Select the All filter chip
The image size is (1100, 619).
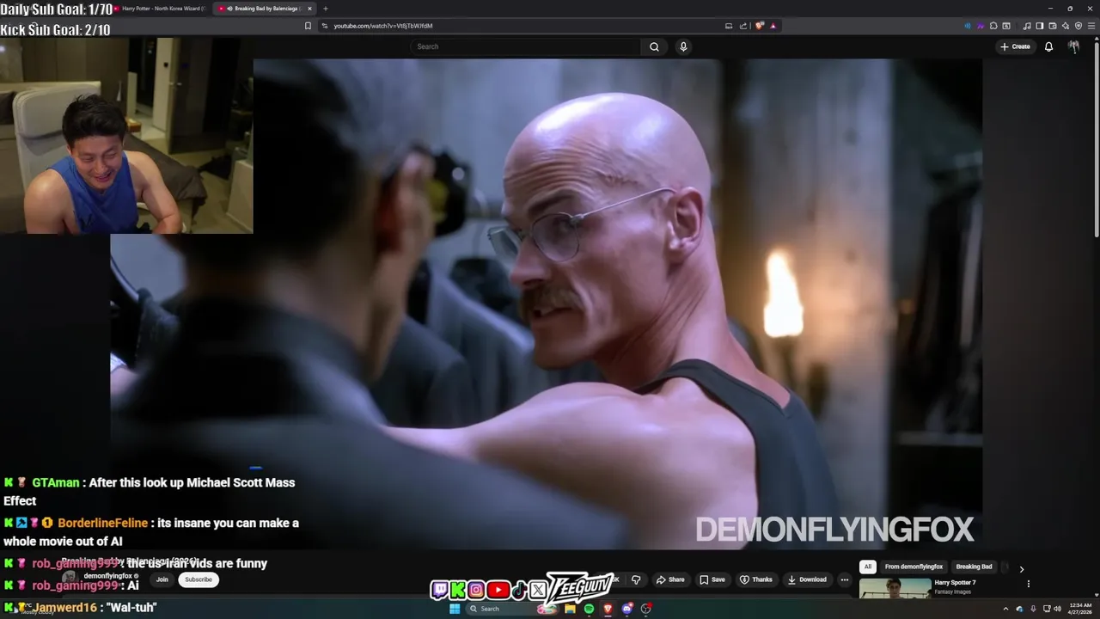point(868,567)
